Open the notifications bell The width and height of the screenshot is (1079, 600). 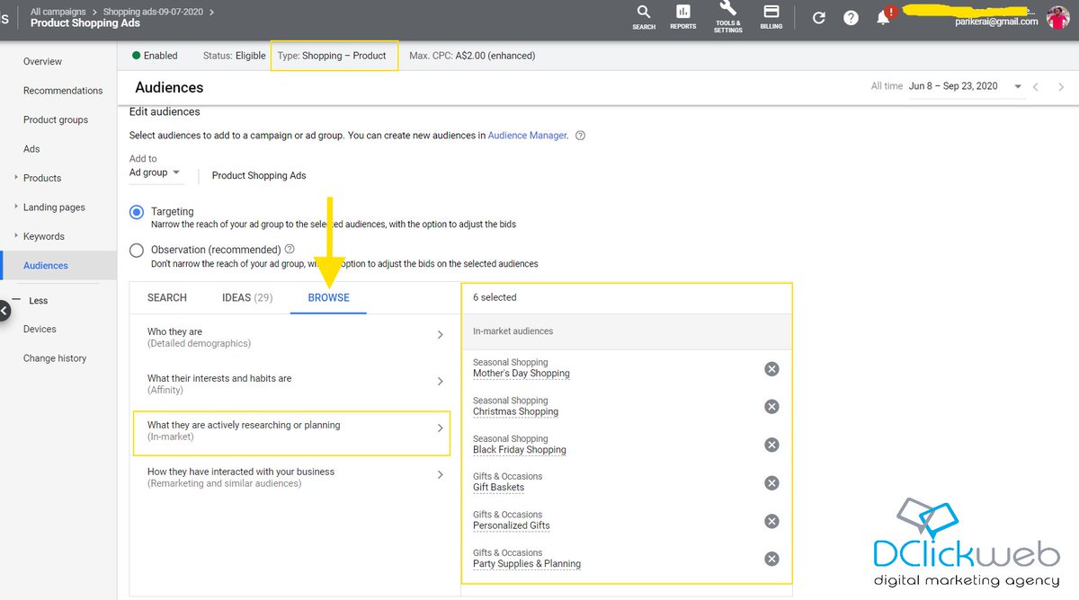(x=883, y=17)
